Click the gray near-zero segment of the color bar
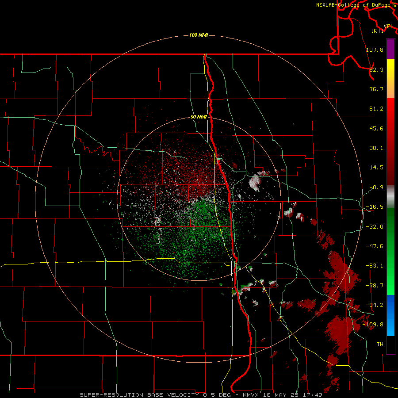Screen dimensions: 398x398 pos(390,197)
